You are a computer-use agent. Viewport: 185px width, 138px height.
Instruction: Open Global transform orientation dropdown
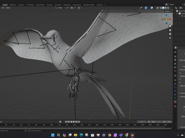point(60,8)
